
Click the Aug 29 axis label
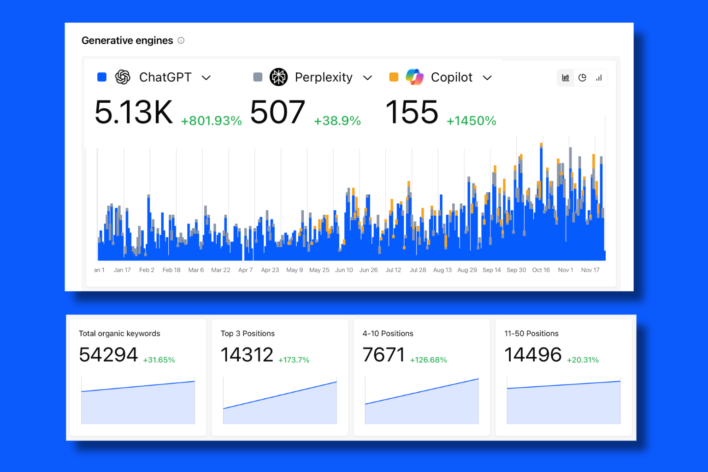pyautogui.click(x=467, y=270)
